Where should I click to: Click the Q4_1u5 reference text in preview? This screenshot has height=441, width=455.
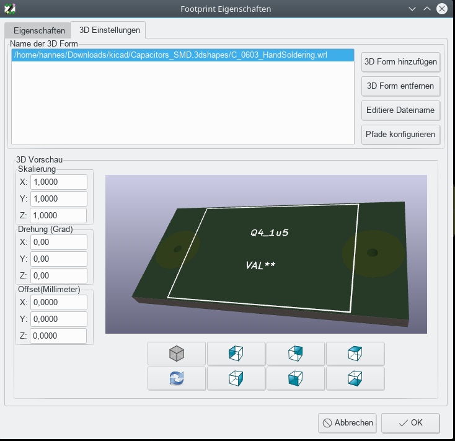coord(269,233)
